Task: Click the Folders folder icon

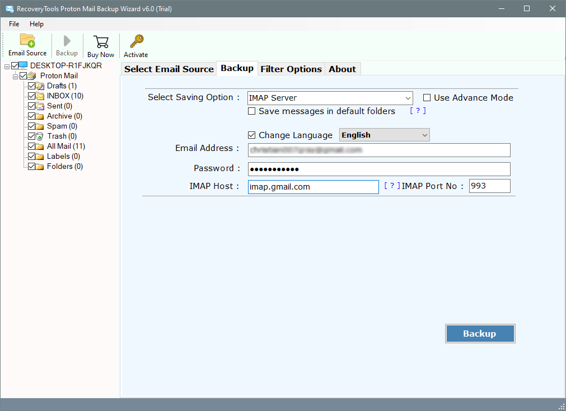Action: coord(40,167)
